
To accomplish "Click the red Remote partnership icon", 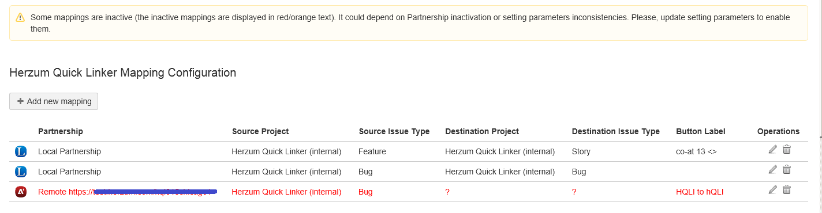I will coord(21,192).
